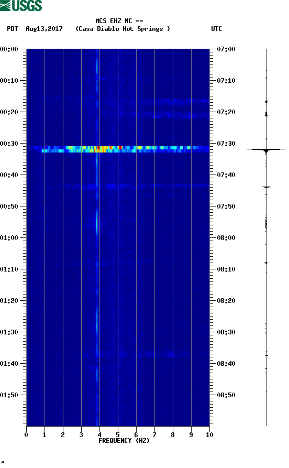
Task: Click frequency axis tick label "3"
Action: pos(81,435)
